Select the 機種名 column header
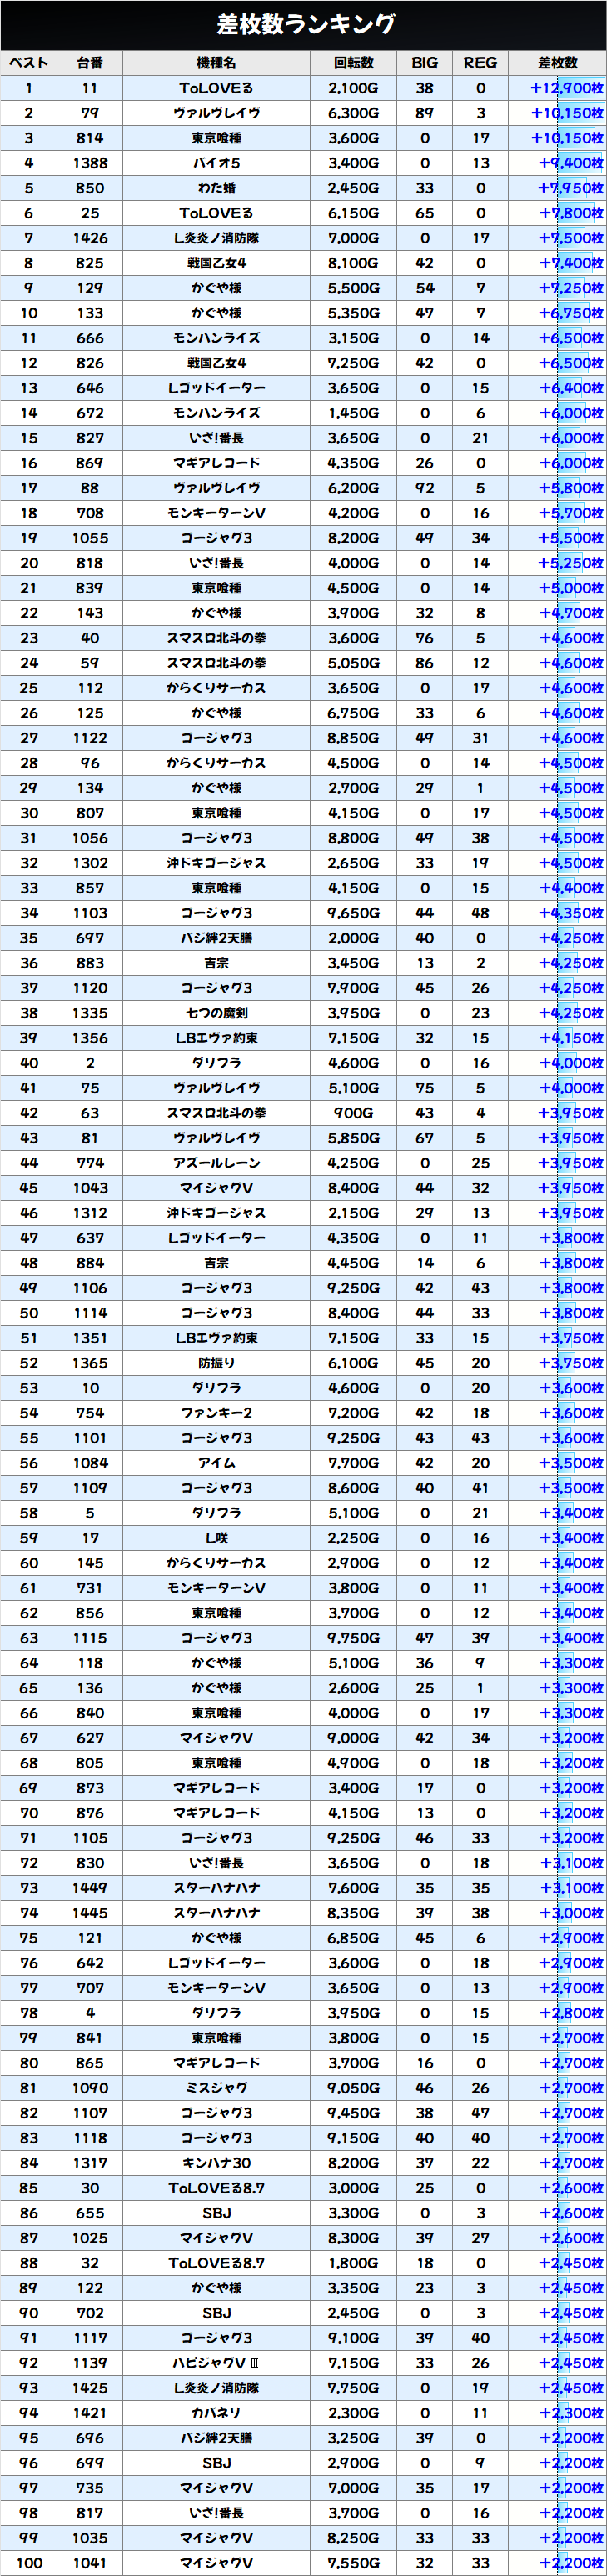The height and width of the screenshot is (2576, 607). pos(216,63)
